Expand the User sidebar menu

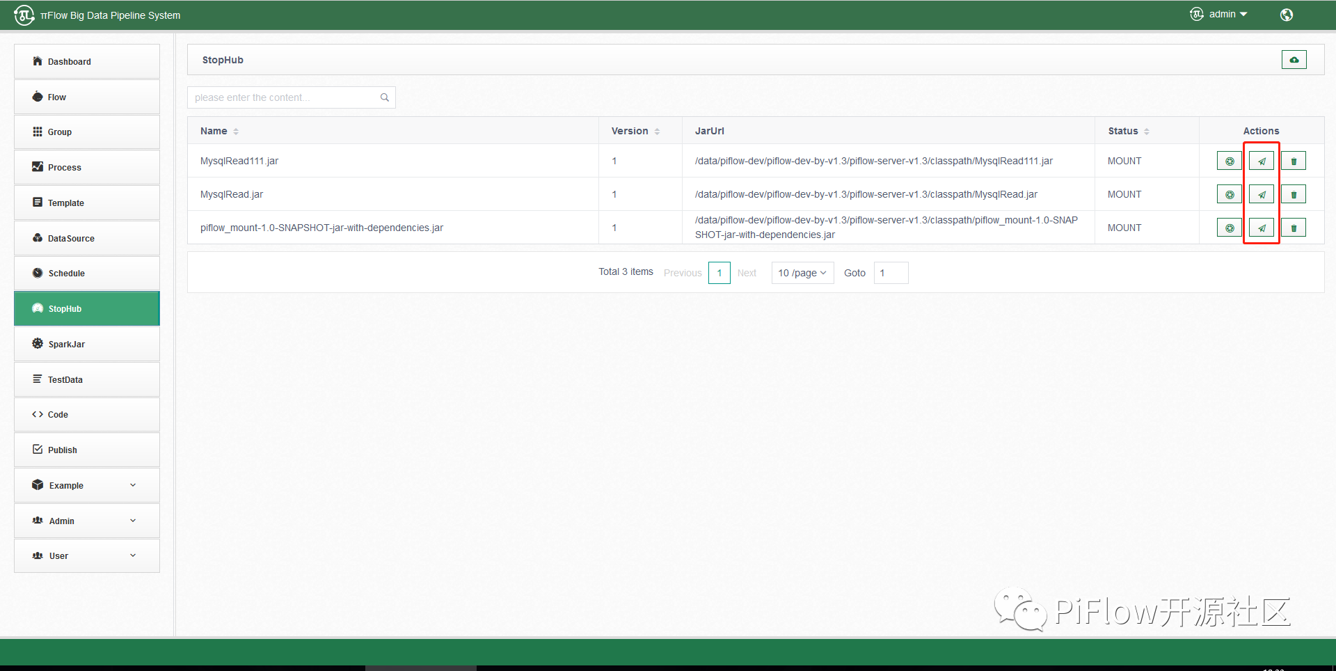click(x=86, y=556)
